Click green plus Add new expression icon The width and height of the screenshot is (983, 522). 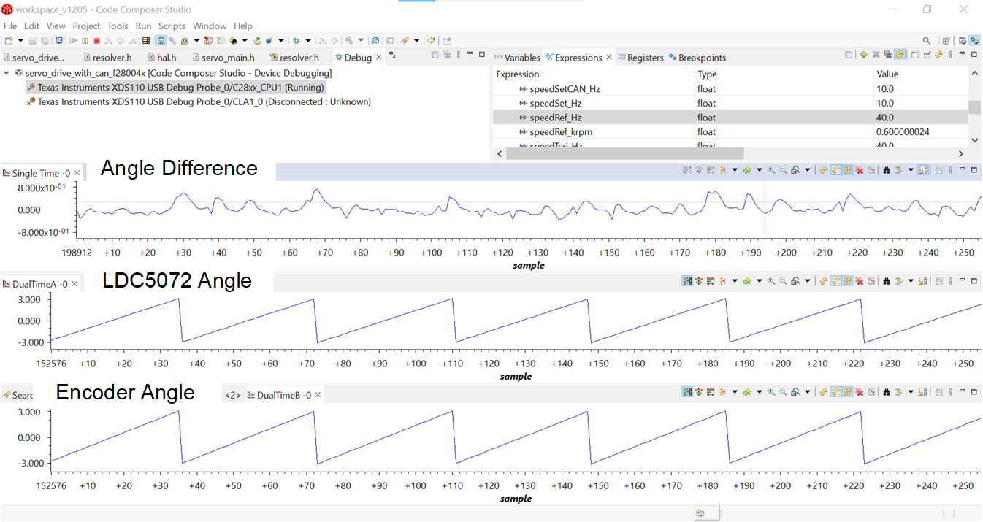pos(864,55)
